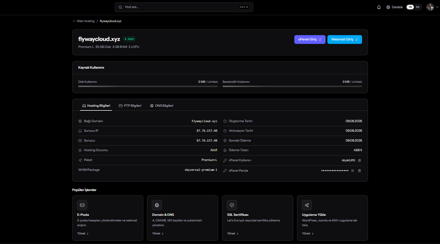The width and height of the screenshot is (440, 244).
Task: Click the Ödeme Tutarı amount 4,68 ₺
Action: 358,150
